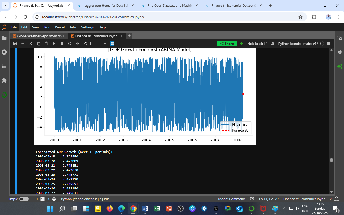Image resolution: width=344 pixels, height=215 pixels.
Task: Open Excel from the Windows taskbar
Action: point(157,209)
